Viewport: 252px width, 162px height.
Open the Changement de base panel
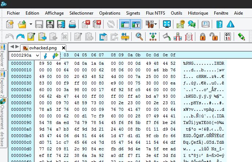click(x=3, y=123)
